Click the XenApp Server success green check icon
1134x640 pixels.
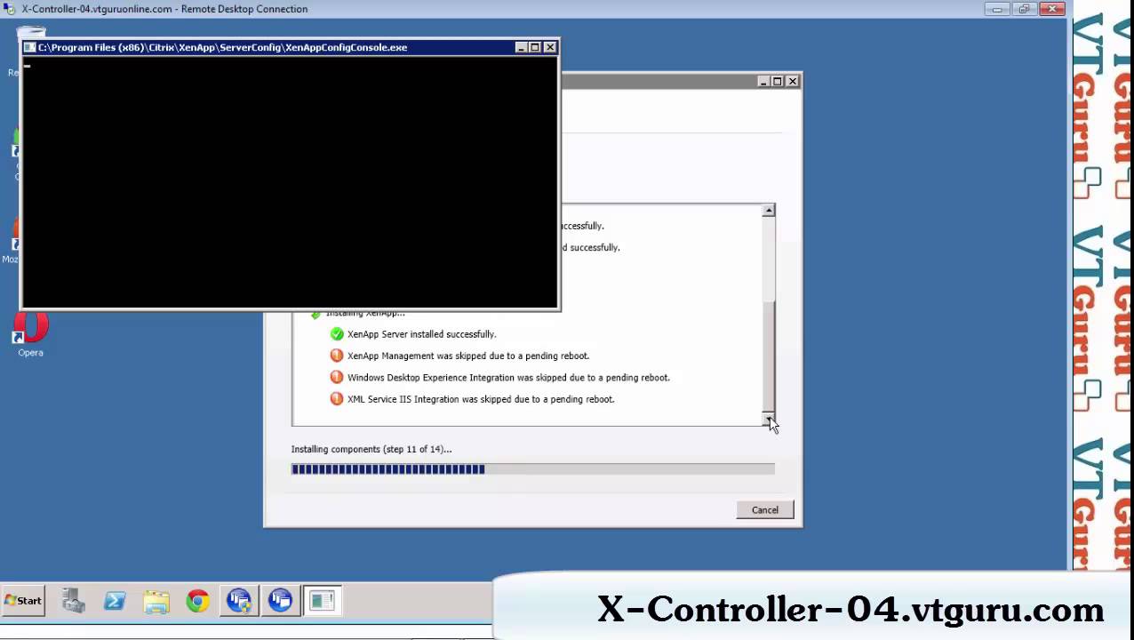(337, 334)
